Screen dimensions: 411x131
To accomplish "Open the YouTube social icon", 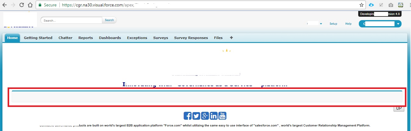I will point(222,116).
